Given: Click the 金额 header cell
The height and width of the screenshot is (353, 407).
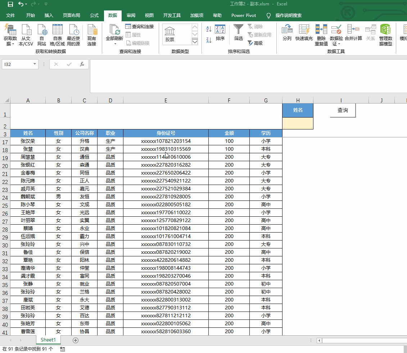Looking at the screenshot, I should (229, 133).
